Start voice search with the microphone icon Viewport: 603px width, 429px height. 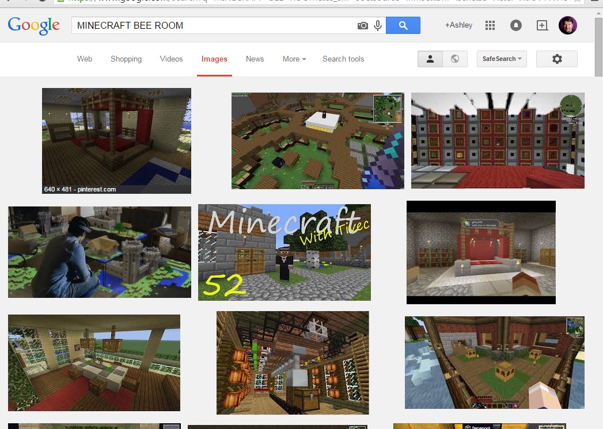(378, 25)
